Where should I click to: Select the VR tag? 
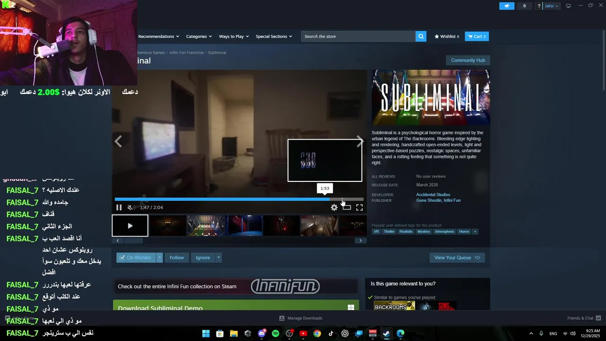[376, 232]
